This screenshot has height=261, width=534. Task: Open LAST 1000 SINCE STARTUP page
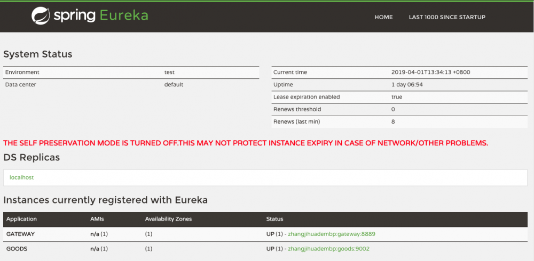tap(447, 17)
